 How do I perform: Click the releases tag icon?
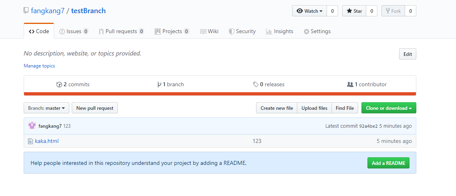pos(256,85)
